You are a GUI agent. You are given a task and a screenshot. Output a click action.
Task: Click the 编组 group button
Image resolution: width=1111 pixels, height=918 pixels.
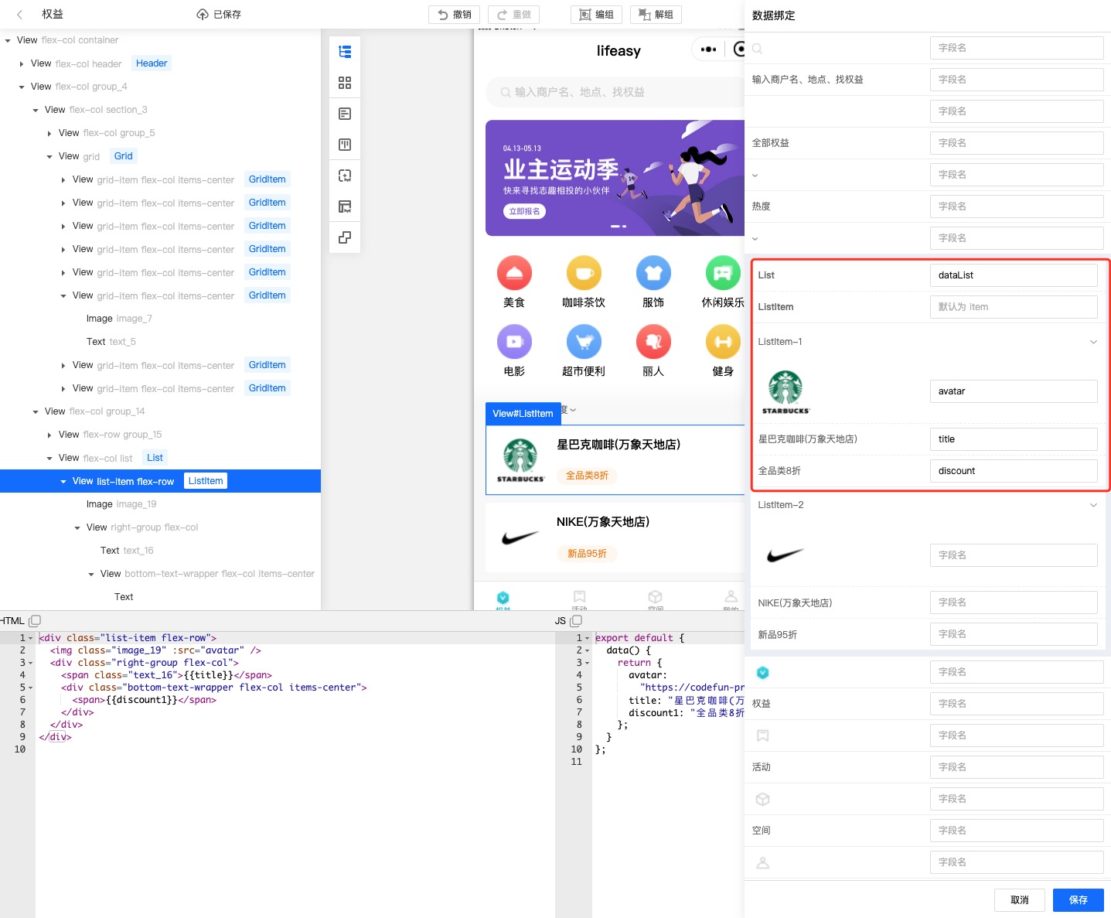coord(597,15)
